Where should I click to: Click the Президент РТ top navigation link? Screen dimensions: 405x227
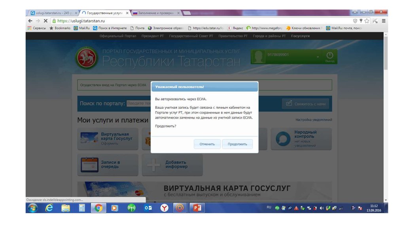(x=153, y=36)
